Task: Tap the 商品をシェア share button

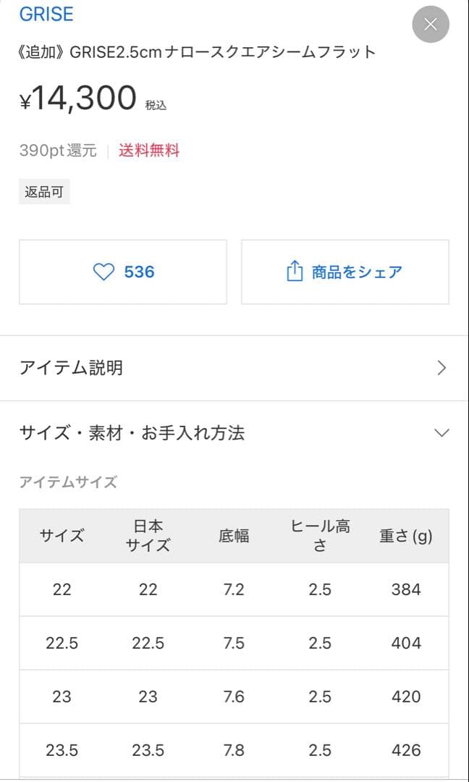Action: click(x=345, y=272)
